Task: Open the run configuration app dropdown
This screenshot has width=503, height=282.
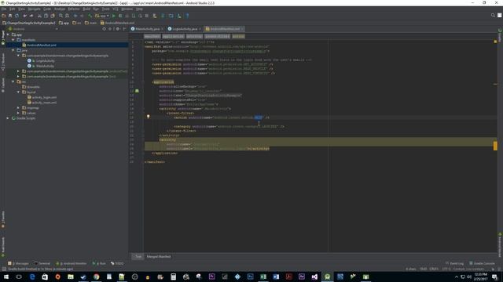Action: tap(102, 16)
